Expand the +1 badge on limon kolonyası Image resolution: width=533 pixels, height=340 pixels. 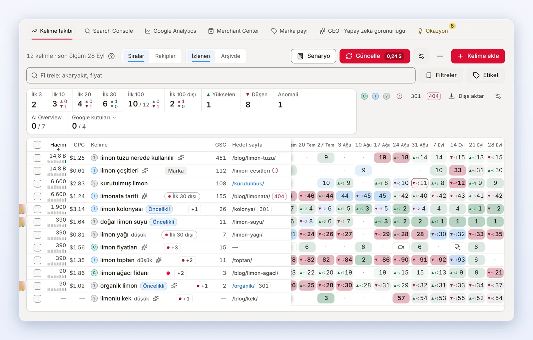click(x=195, y=209)
